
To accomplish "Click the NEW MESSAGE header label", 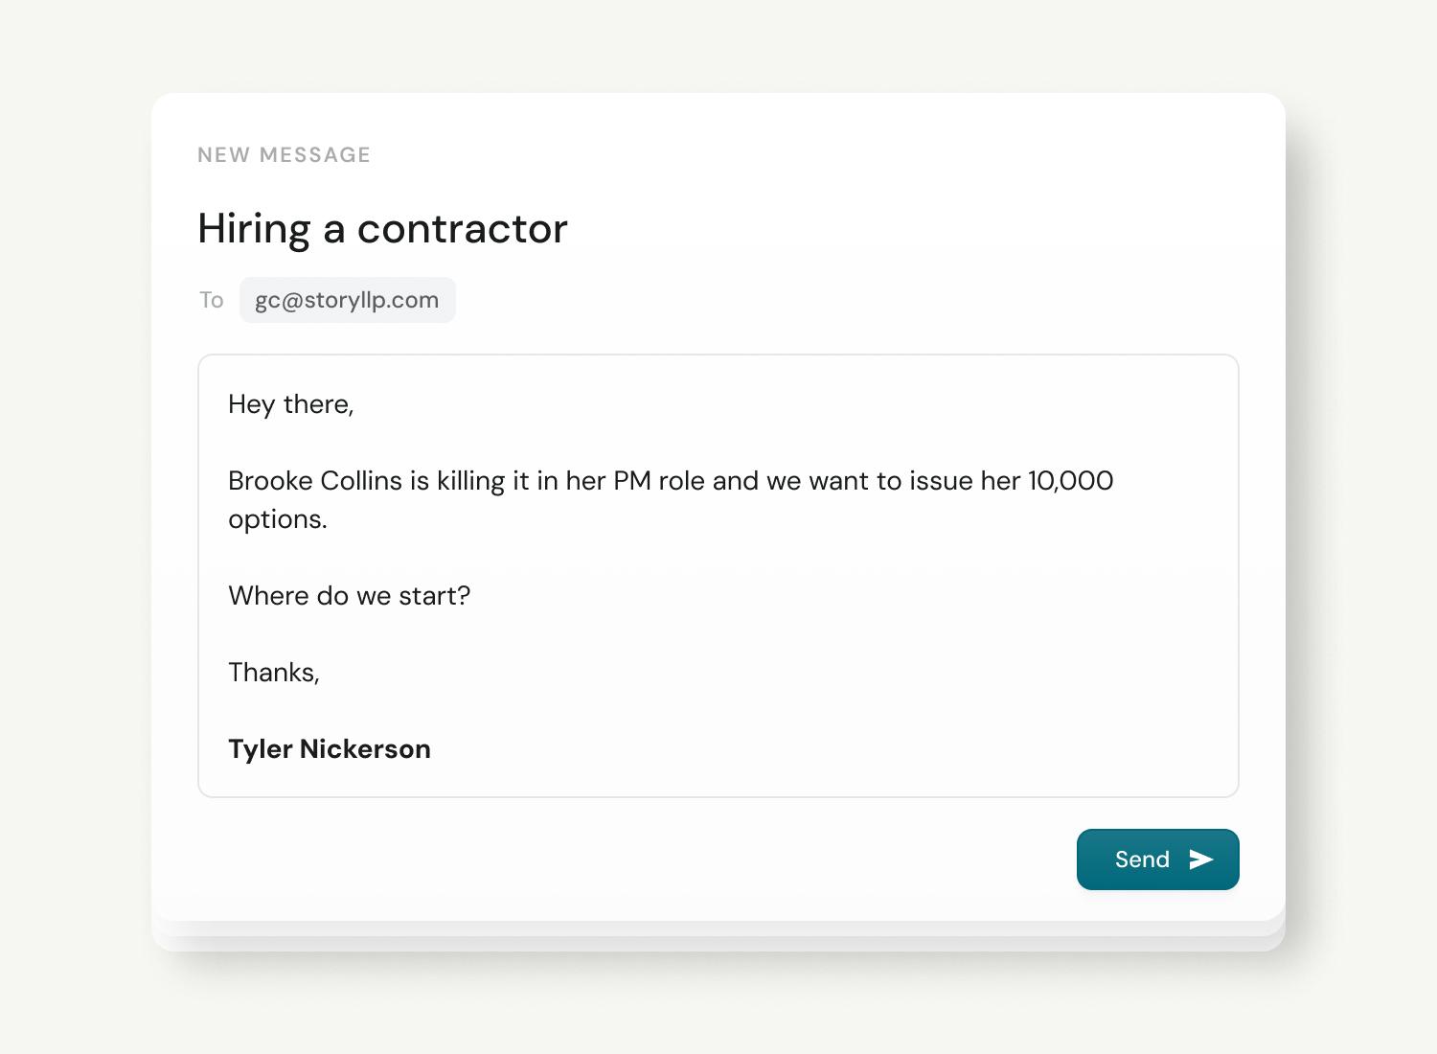I will tap(284, 155).
